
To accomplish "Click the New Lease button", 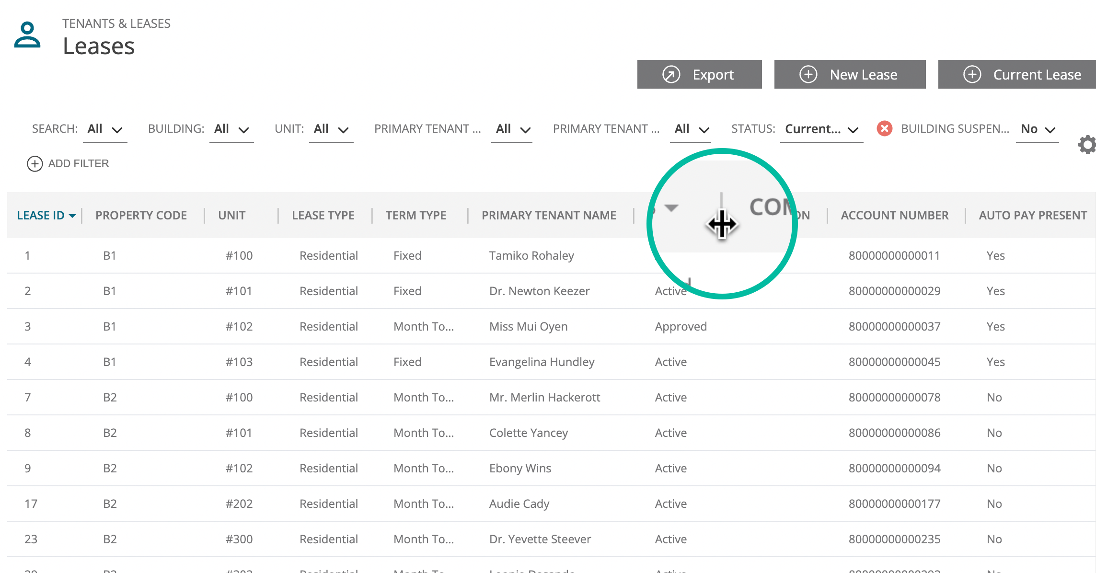I will 850,74.
